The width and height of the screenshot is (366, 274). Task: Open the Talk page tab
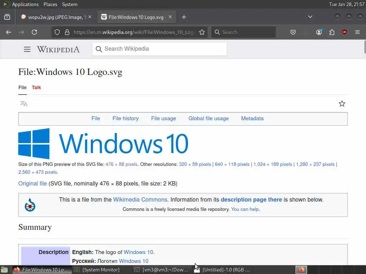[36, 87]
